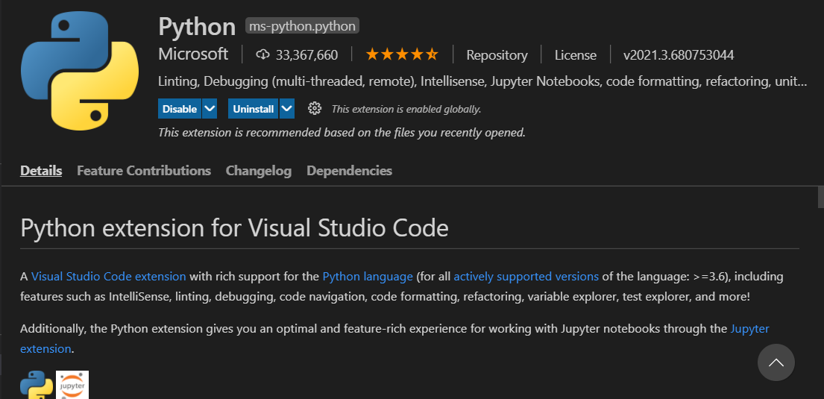
Task: Open the 'Python language' hyperlink
Action: pos(368,277)
